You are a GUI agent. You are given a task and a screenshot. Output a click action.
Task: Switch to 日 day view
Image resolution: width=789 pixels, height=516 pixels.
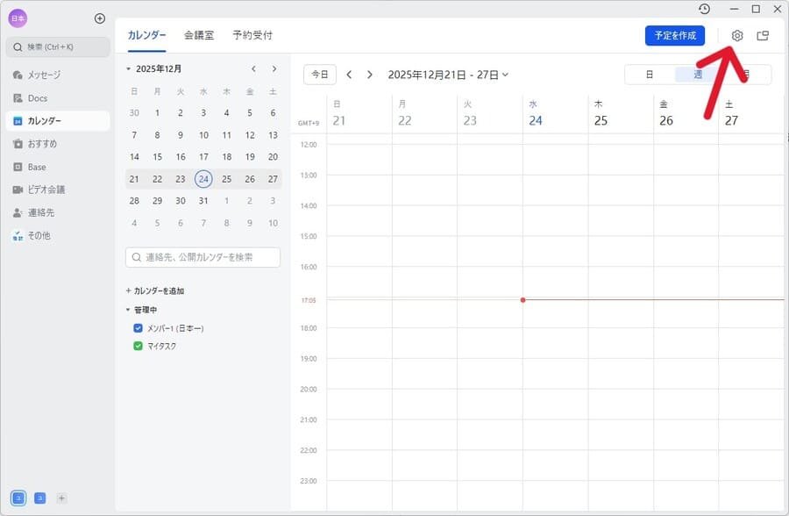click(650, 75)
